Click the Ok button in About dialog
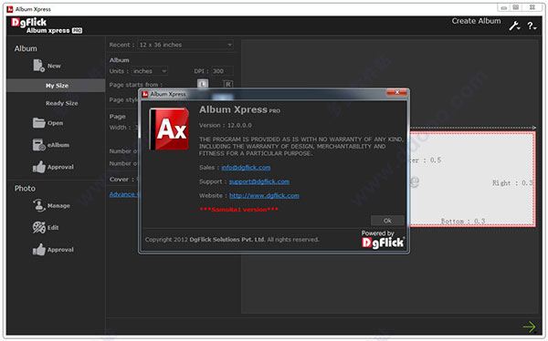The image size is (548, 341). [x=387, y=221]
